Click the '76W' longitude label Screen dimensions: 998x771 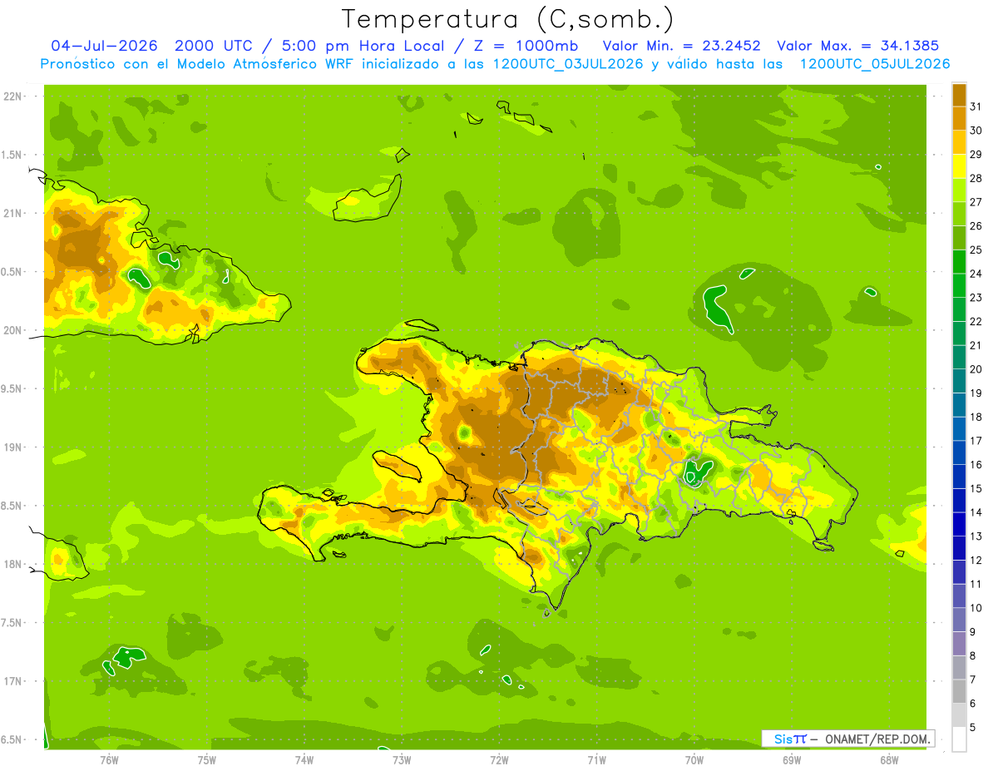(x=109, y=759)
